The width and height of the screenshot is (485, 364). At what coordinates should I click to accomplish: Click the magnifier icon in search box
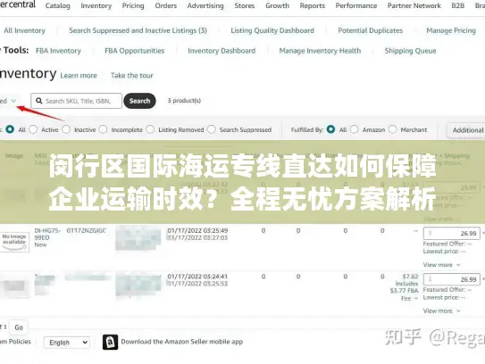(x=39, y=101)
